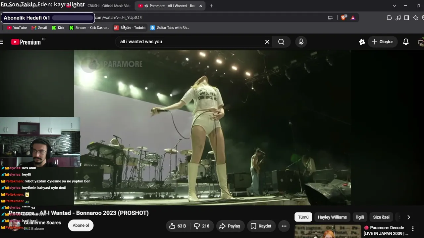The width and height of the screenshot is (424, 238).
Task: Open the Guitar Tabs bookmark
Action: coord(170,28)
